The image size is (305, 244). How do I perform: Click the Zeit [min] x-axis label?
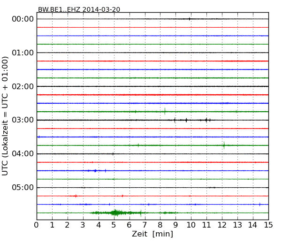pyautogui.click(x=152, y=234)
